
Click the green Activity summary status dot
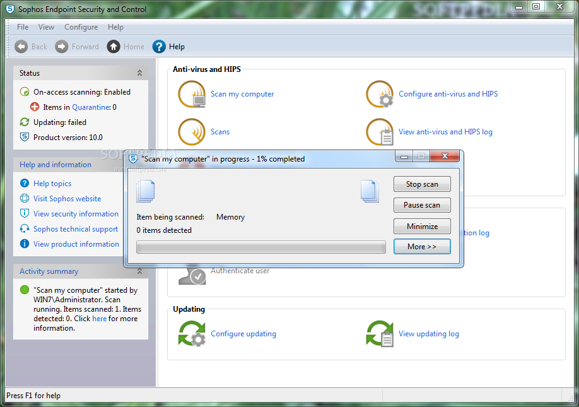pyautogui.click(x=25, y=290)
